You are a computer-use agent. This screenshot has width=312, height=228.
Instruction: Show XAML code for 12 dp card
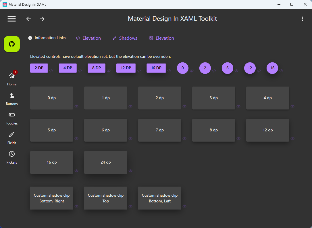[x=292, y=139]
